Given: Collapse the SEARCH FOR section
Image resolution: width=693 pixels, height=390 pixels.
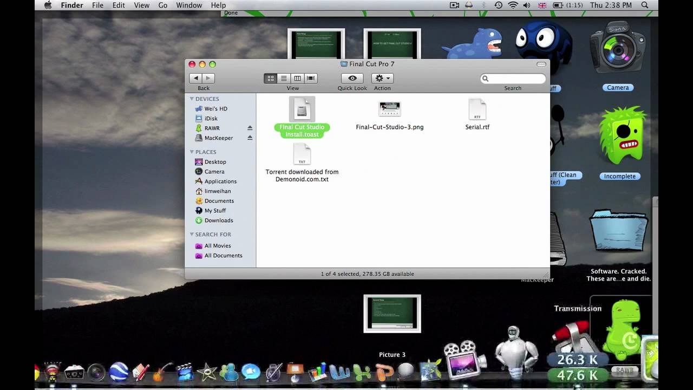Looking at the screenshot, I should pyautogui.click(x=192, y=235).
